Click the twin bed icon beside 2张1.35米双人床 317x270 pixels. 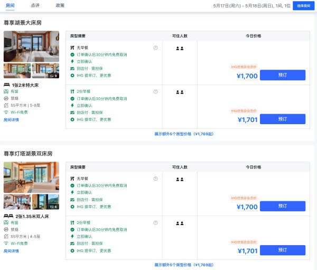tap(8, 216)
